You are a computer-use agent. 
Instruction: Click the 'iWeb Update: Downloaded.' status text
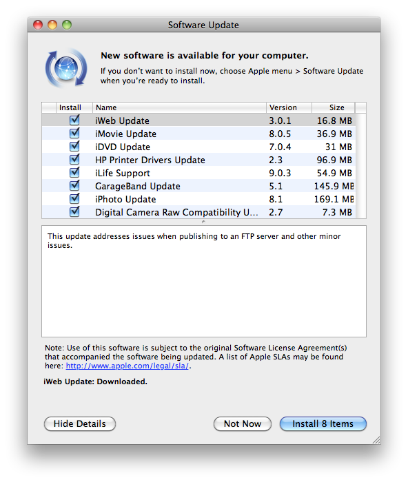pyautogui.click(x=95, y=381)
